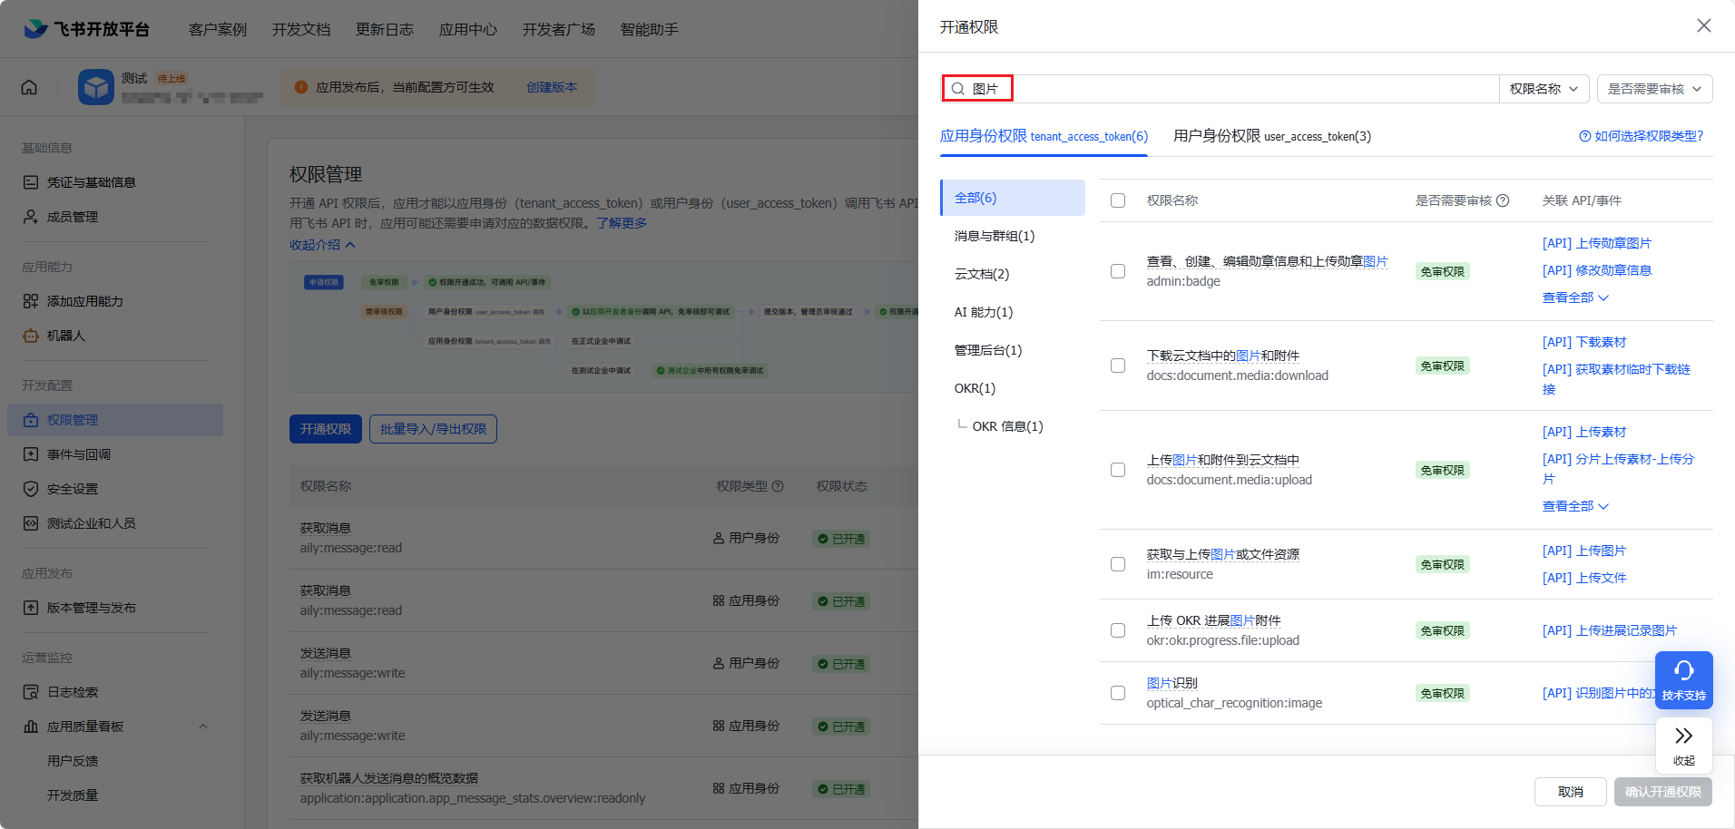Open 开发文档 in the top menu

point(301,28)
